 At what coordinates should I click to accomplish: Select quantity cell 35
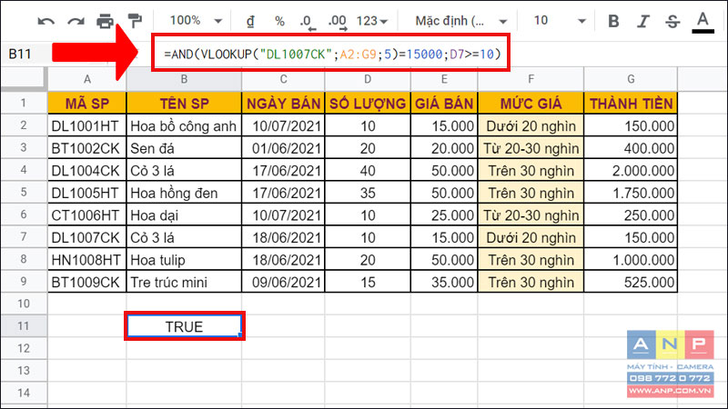tap(368, 193)
